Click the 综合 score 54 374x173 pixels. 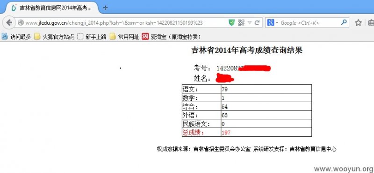[224, 107]
